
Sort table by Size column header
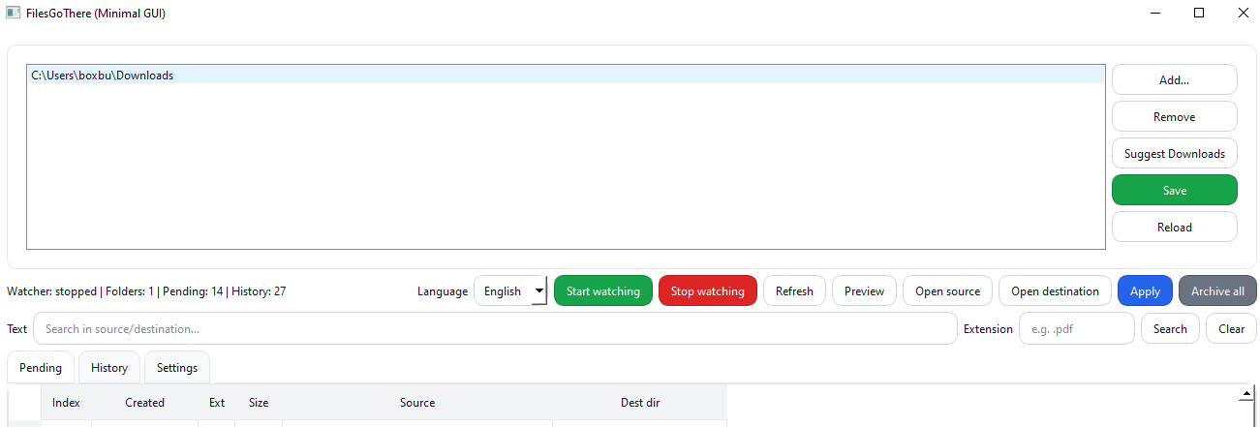coord(259,402)
